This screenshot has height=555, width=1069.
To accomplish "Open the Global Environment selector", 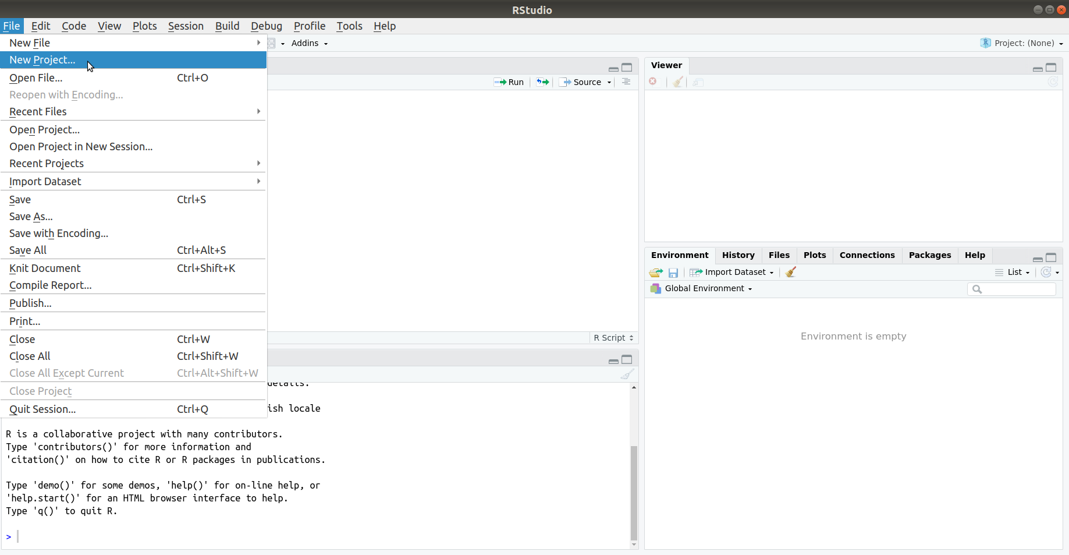I will pyautogui.click(x=701, y=288).
